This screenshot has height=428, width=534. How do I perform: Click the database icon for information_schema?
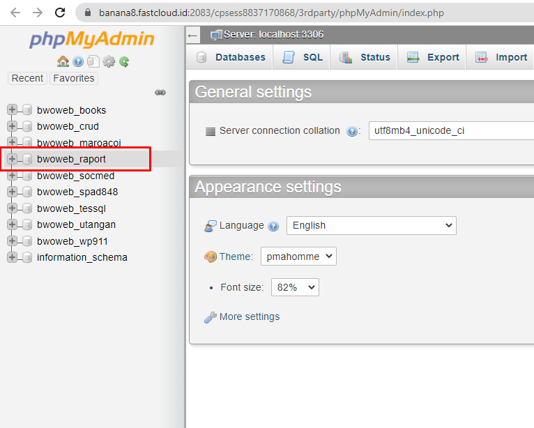(x=27, y=257)
